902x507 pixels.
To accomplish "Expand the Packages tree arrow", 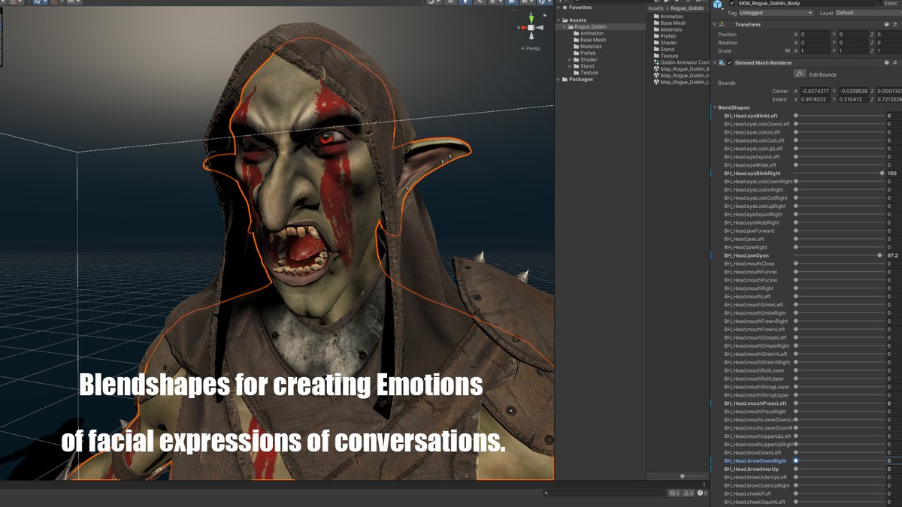I will [x=558, y=79].
